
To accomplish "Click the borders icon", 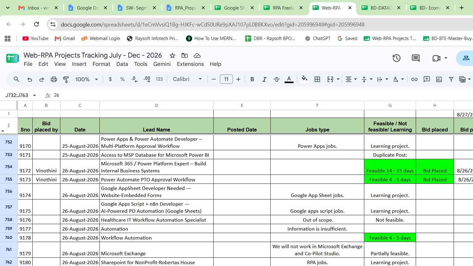I will tap(317, 79).
